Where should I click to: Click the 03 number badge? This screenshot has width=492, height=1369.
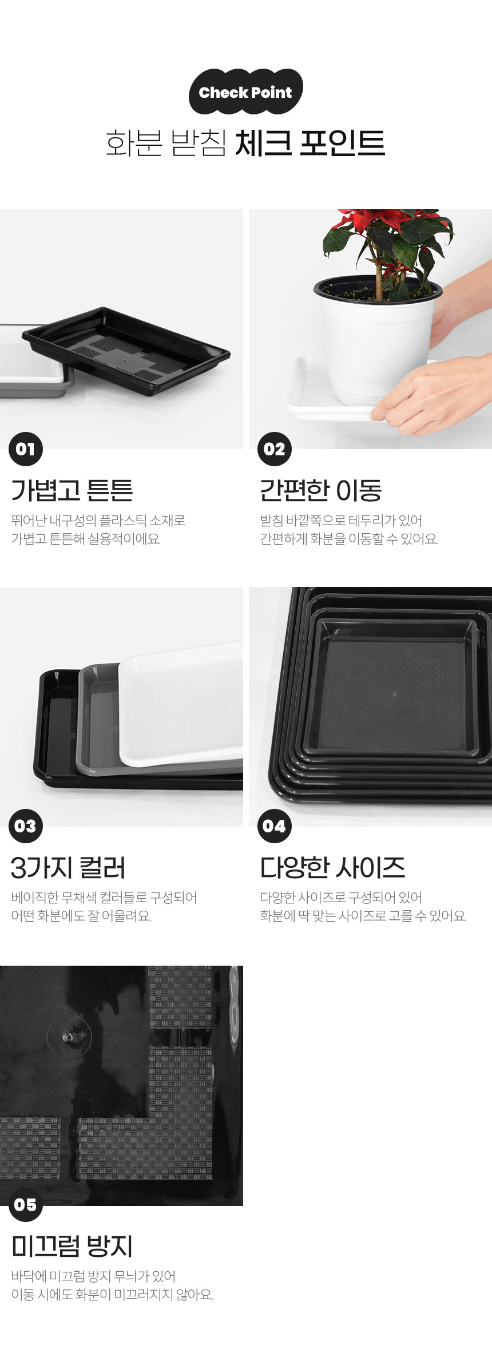(26, 826)
